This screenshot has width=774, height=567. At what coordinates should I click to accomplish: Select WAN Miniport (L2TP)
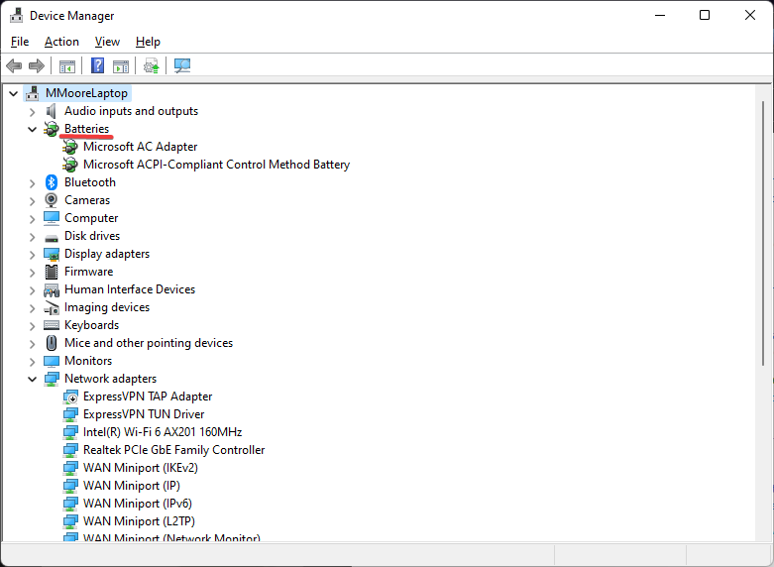[139, 521]
